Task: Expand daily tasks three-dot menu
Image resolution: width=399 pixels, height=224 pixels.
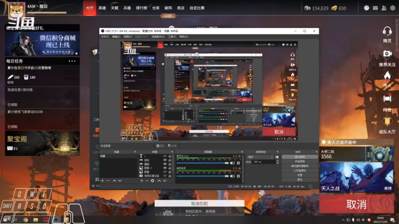Action: pyautogui.click(x=72, y=61)
